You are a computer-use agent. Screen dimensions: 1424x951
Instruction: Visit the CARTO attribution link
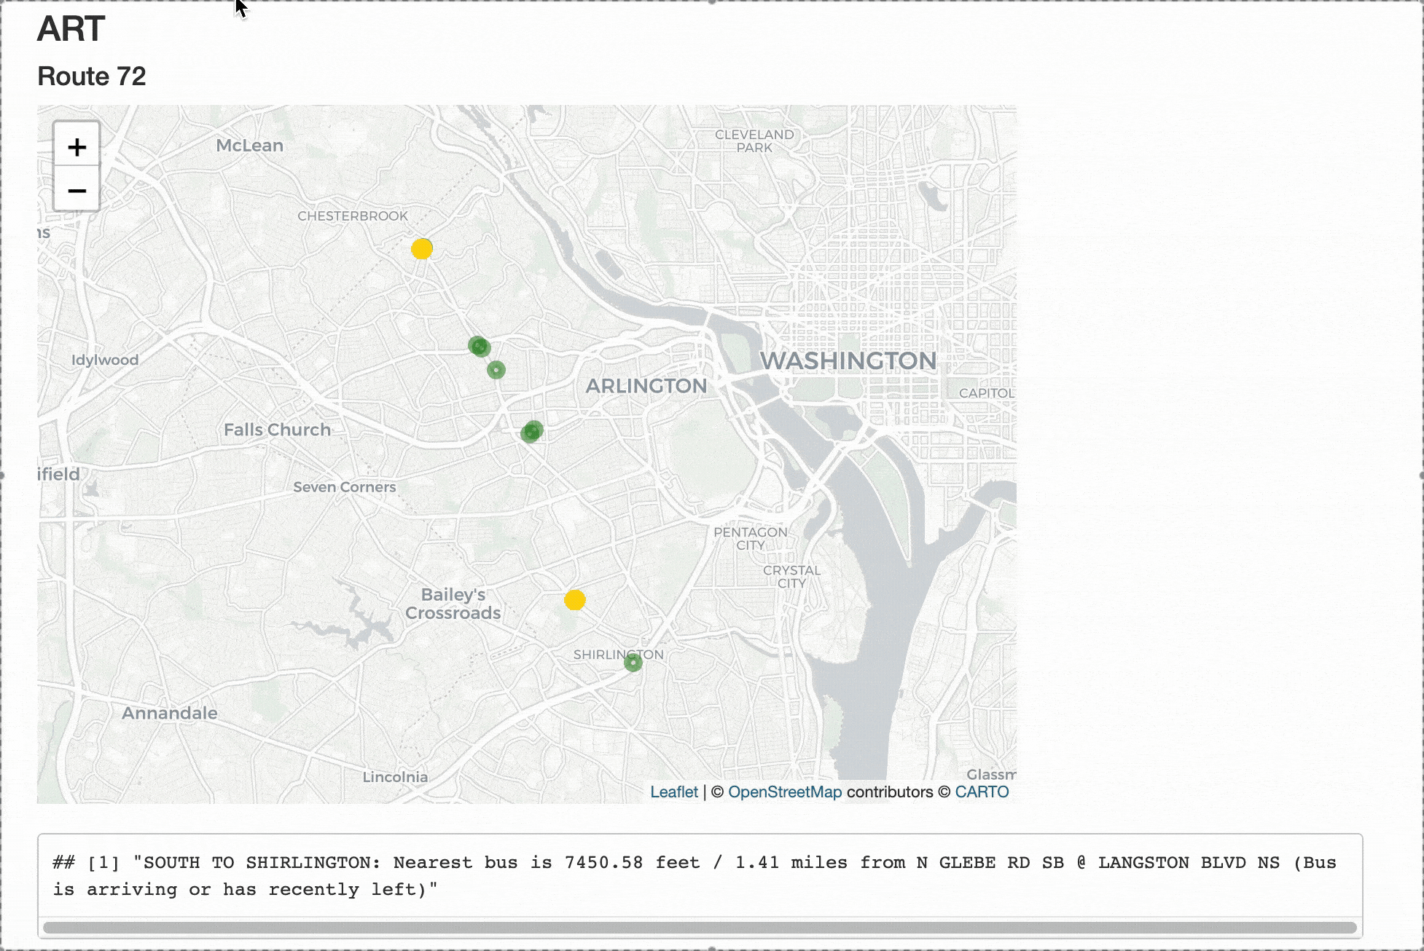(982, 792)
